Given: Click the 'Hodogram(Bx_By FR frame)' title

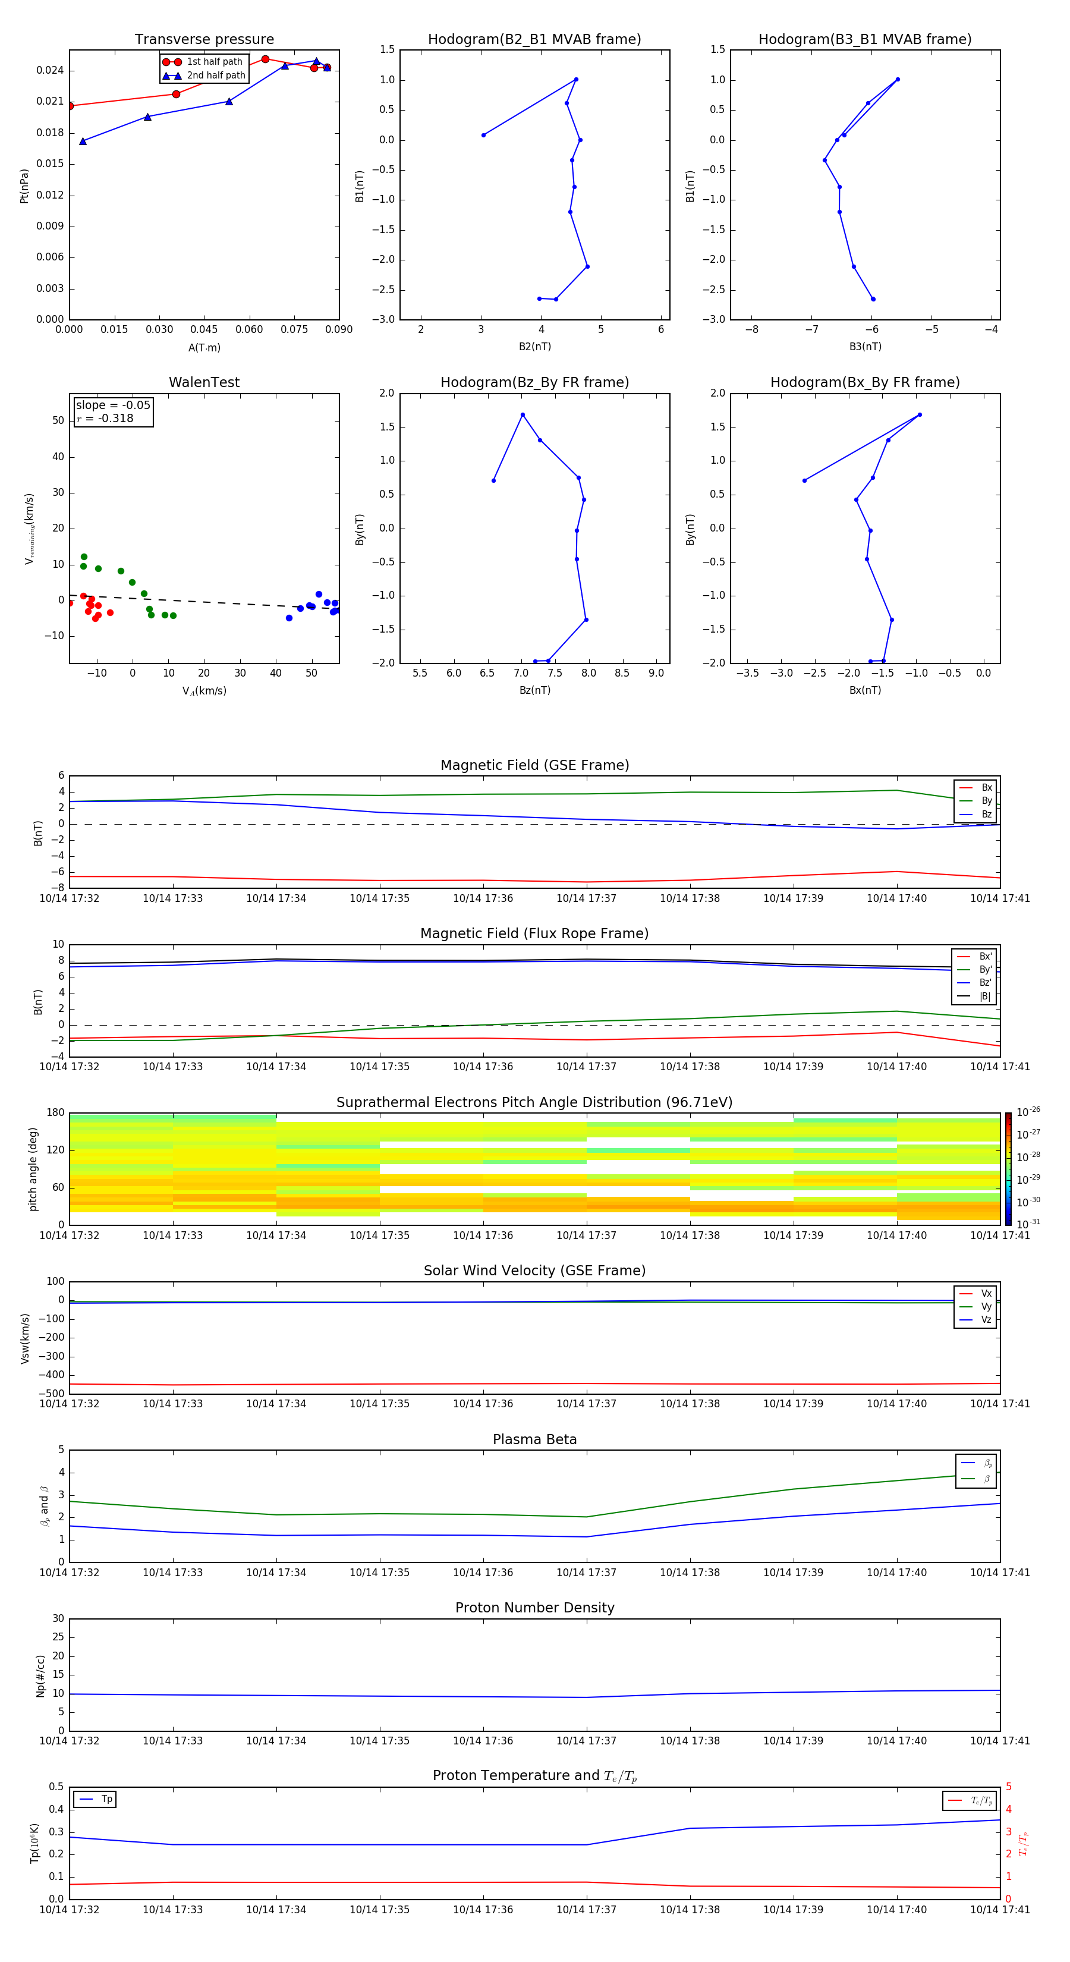Looking at the screenshot, I should pyautogui.click(x=865, y=382).
